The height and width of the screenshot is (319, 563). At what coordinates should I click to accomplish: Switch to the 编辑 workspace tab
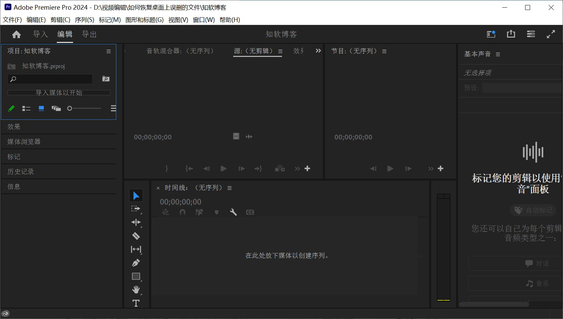pos(65,34)
